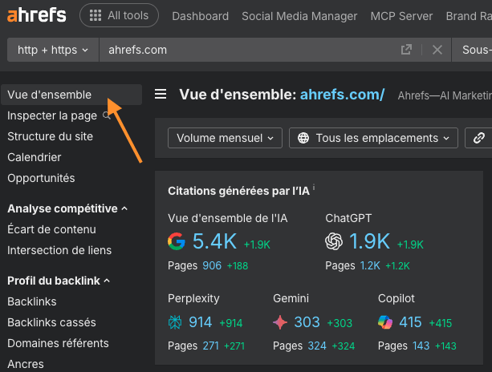
Task: Click the Copilot logo icon
Action: (385, 322)
